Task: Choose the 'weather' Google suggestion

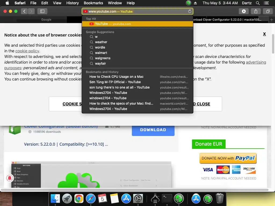Action: click(x=137, y=42)
